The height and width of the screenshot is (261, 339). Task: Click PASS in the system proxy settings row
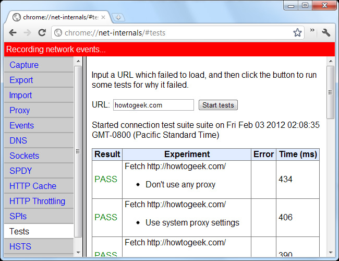click(x=106, y=217)
